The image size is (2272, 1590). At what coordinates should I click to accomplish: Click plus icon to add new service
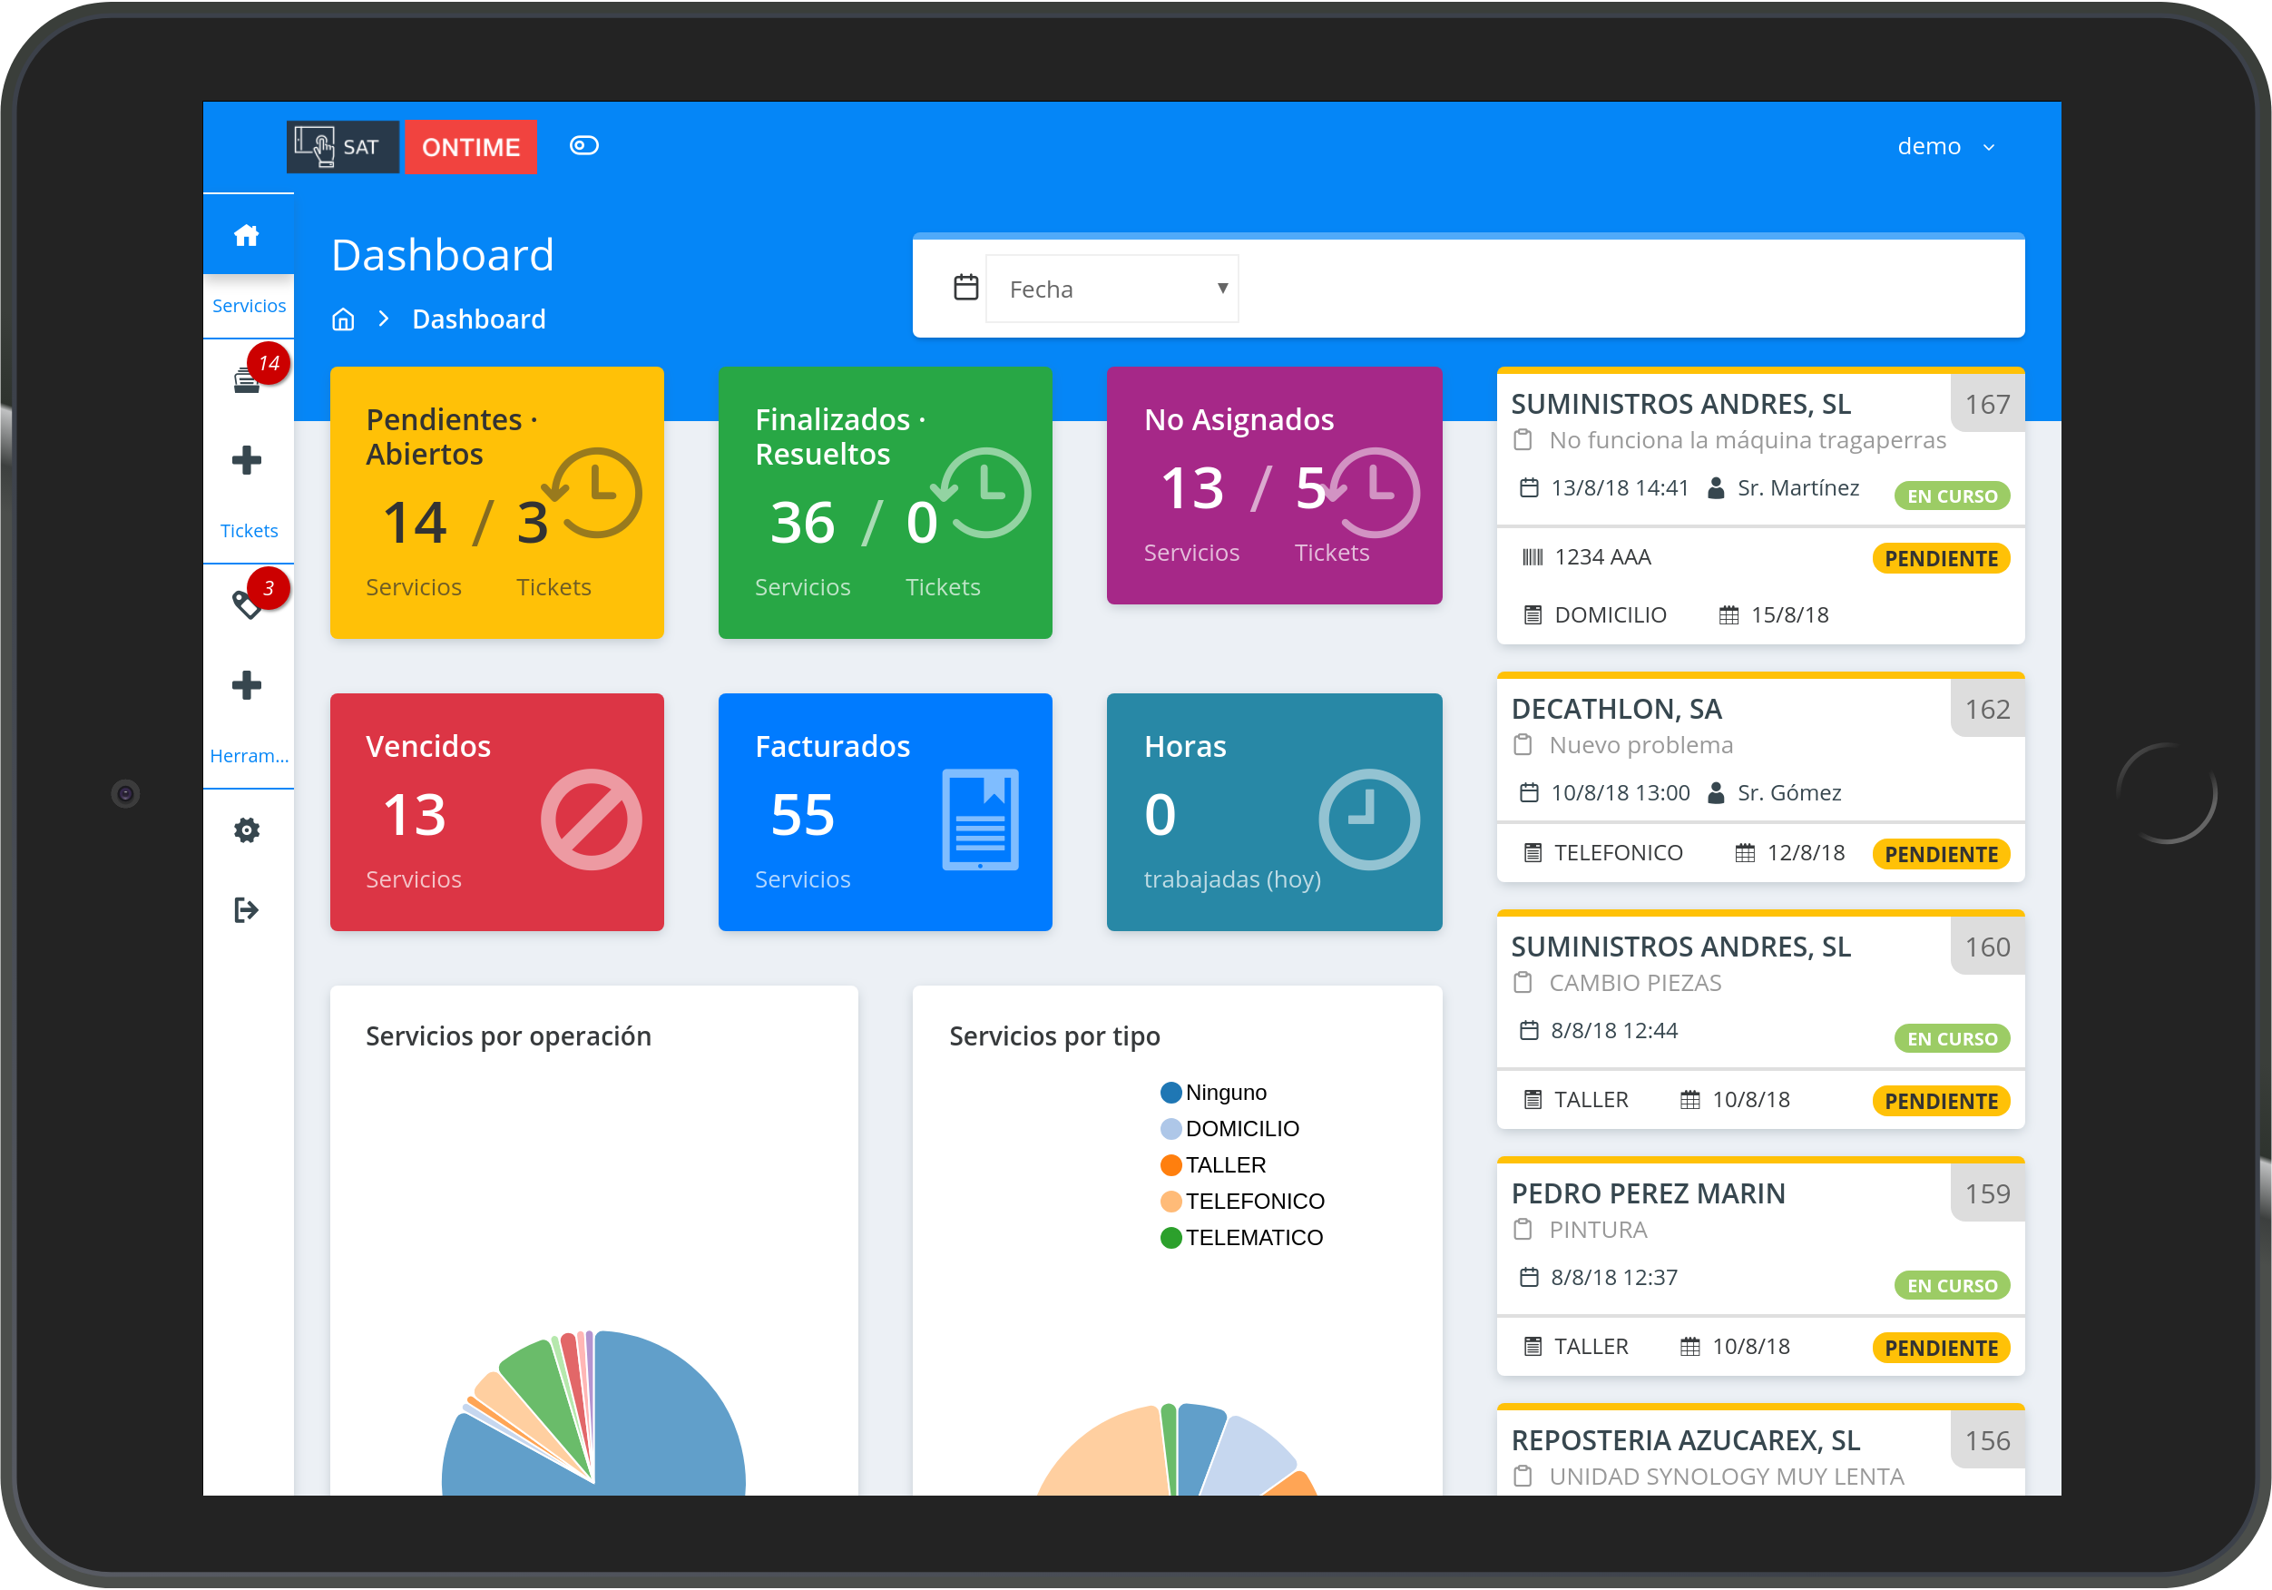(247, 460)
